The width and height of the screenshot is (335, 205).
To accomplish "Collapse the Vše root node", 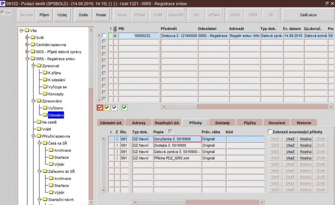I will [21, 31].
